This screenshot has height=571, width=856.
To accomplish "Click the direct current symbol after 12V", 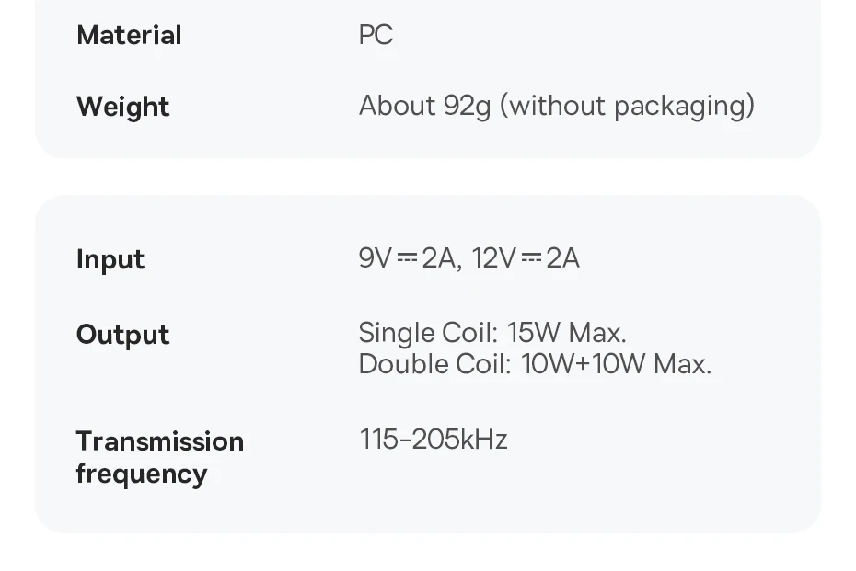I will (x=531, y=258).
